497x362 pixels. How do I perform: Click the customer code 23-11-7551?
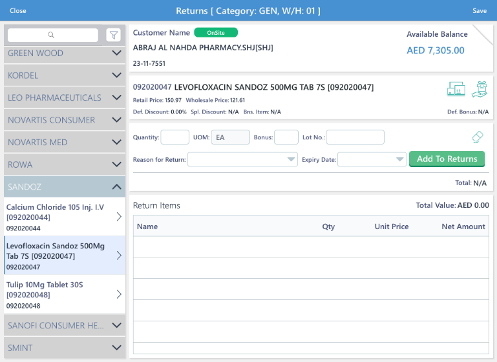coord(149,63)
